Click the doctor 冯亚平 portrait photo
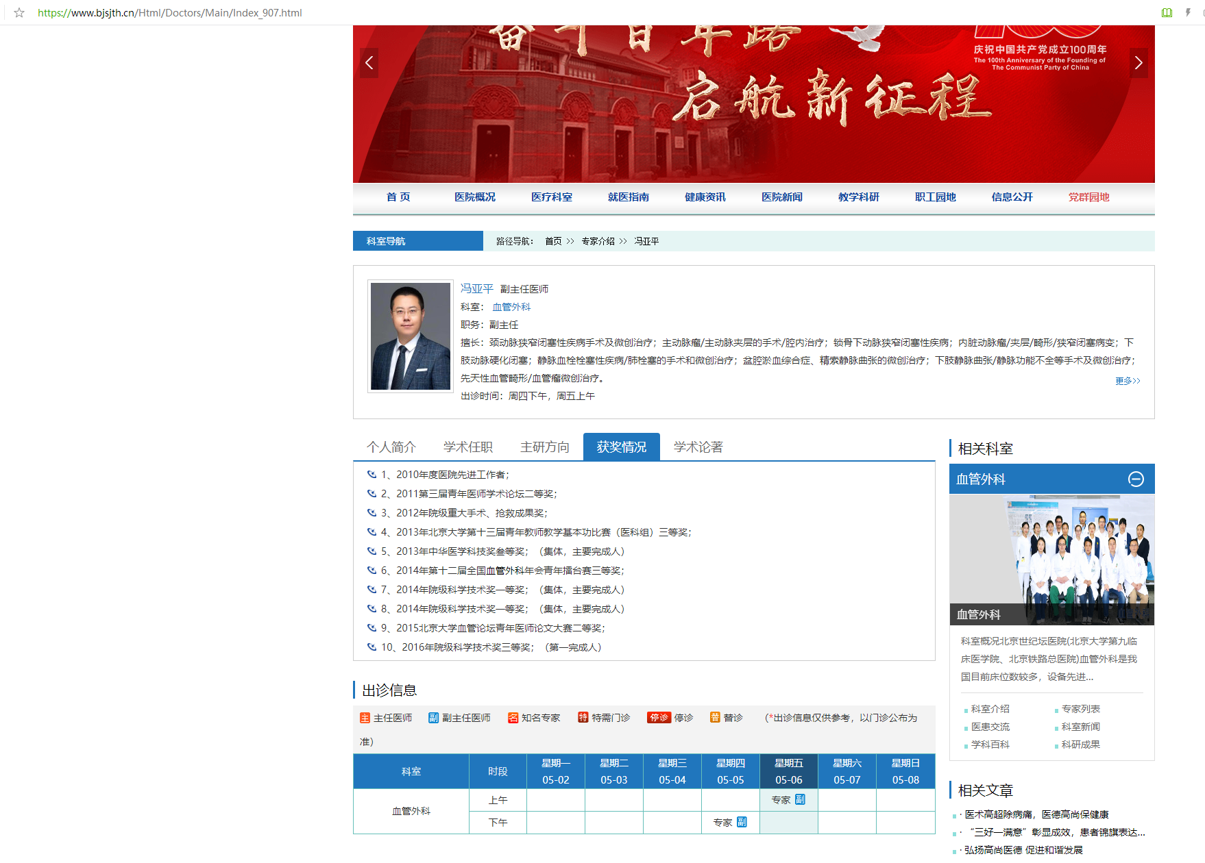 [x=410, y=336]
